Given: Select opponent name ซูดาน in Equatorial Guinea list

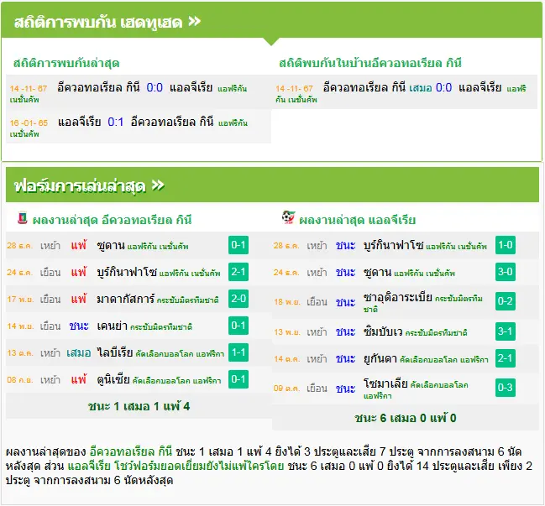Looking at the screenshot, I should point(111,245).
